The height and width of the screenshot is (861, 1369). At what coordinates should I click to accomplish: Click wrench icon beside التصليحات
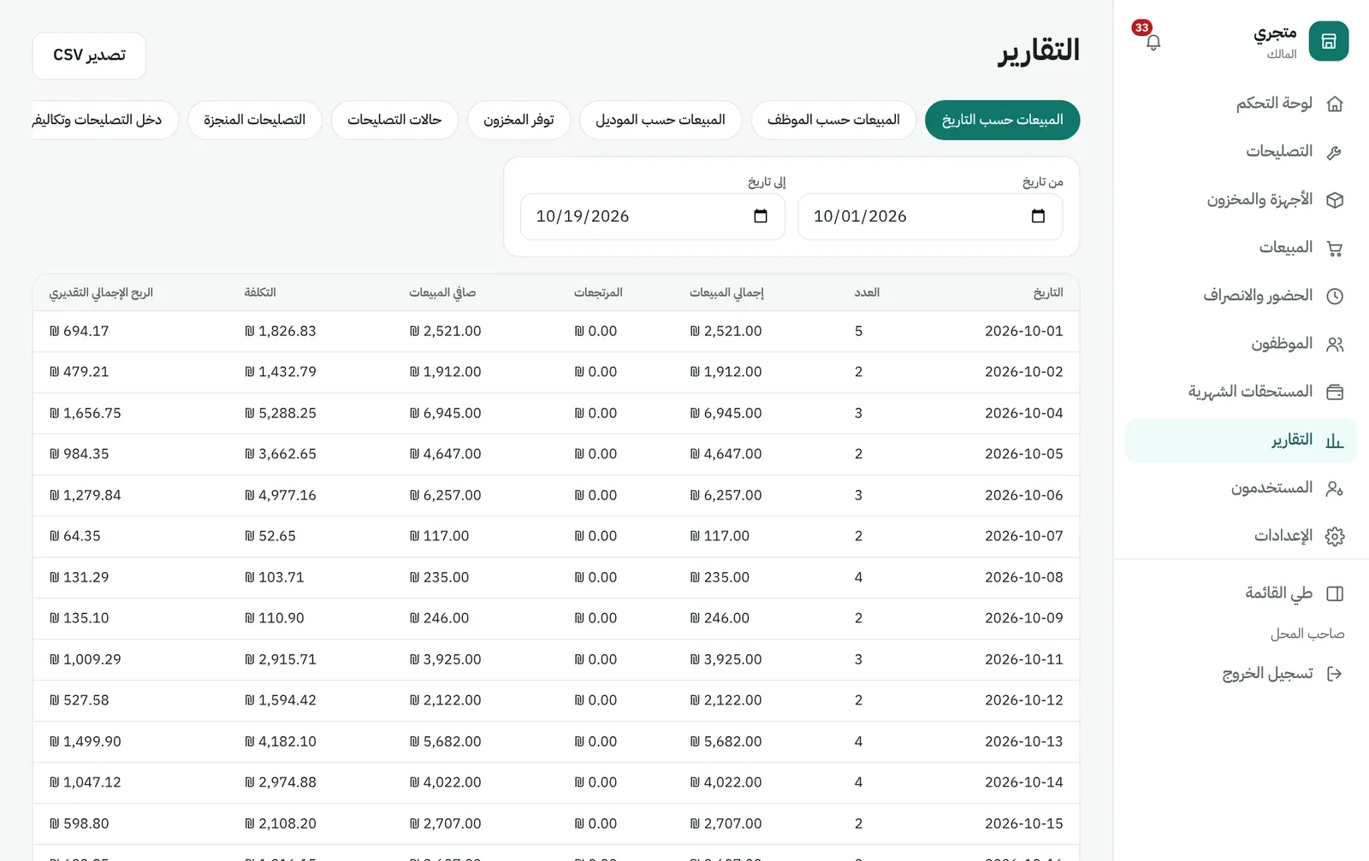1334,152
